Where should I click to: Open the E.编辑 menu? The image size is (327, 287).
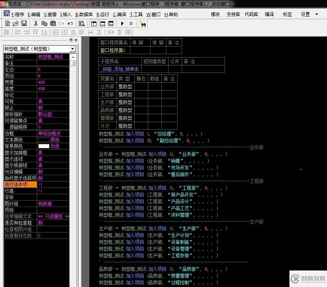tap(34, 14)
